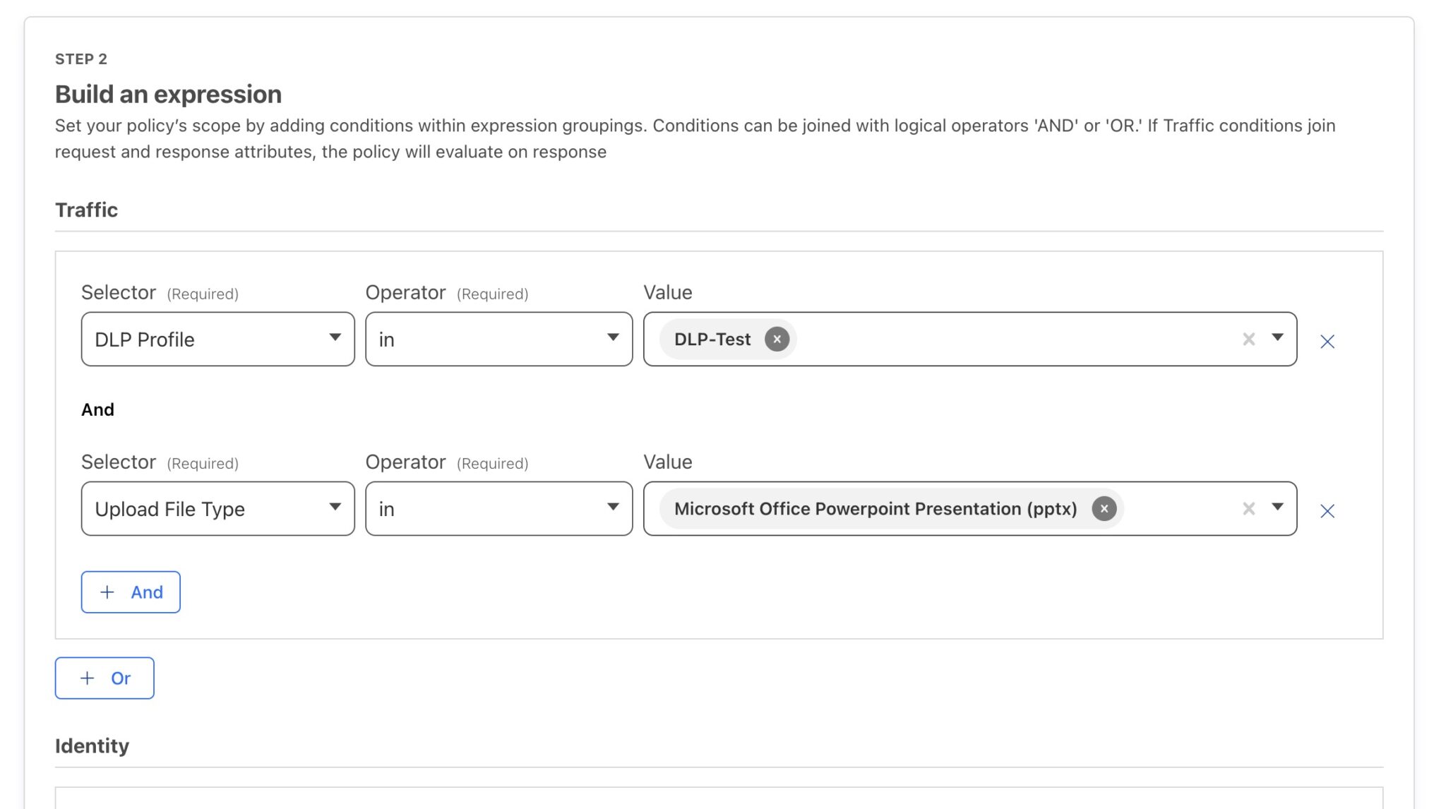The image size is (1446, 809).
Task: Remove the Powerpoint Presentation (pptx) tag
Action: click(1104, 508)
